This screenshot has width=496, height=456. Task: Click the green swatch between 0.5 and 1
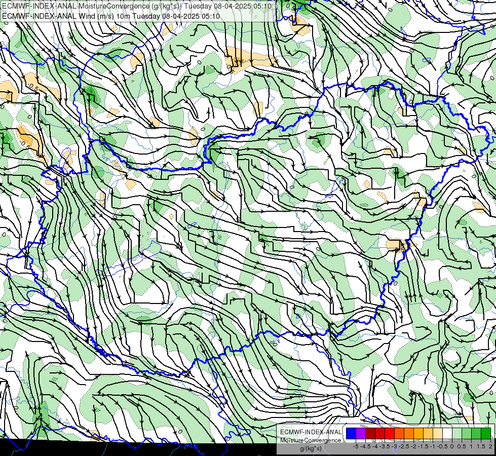pos(467,433)
